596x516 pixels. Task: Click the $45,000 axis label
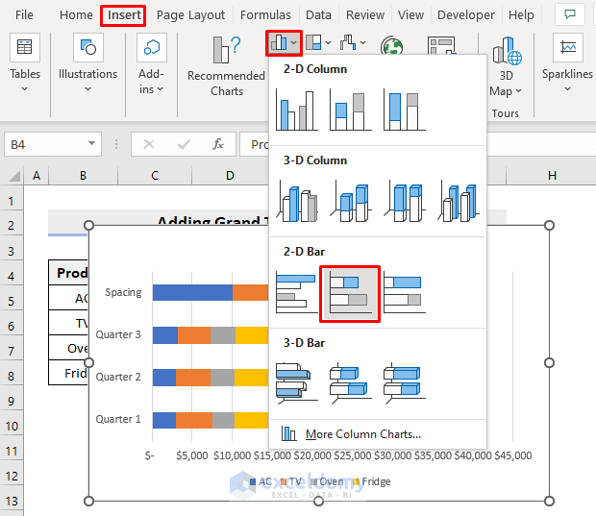point(512,455)
